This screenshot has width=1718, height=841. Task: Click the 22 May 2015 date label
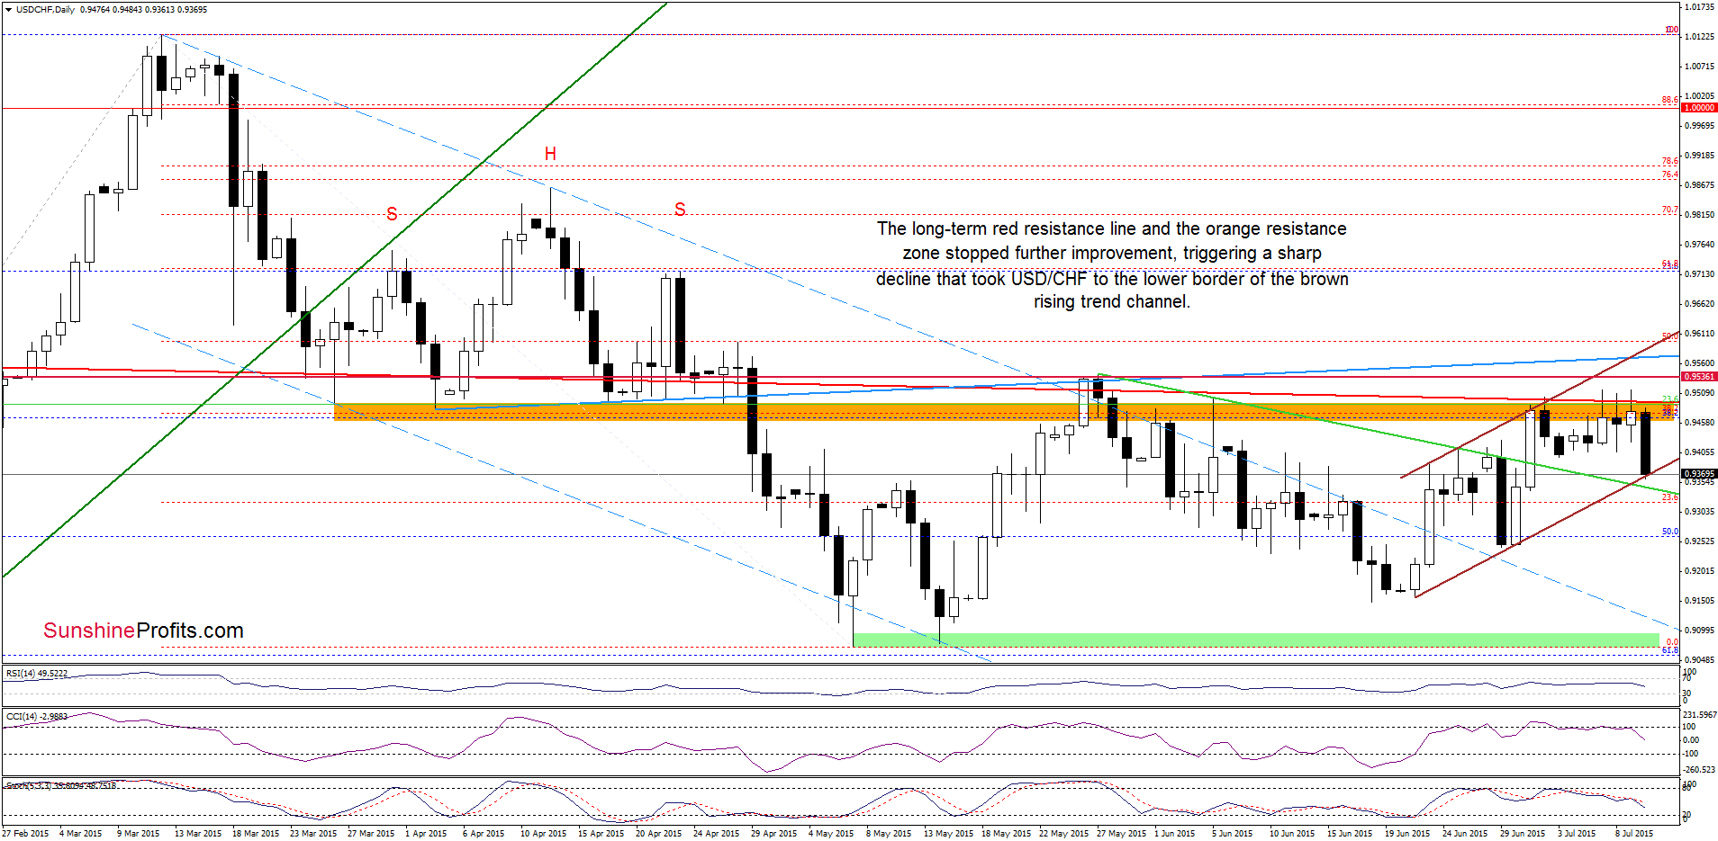(x=1063, y=834)
